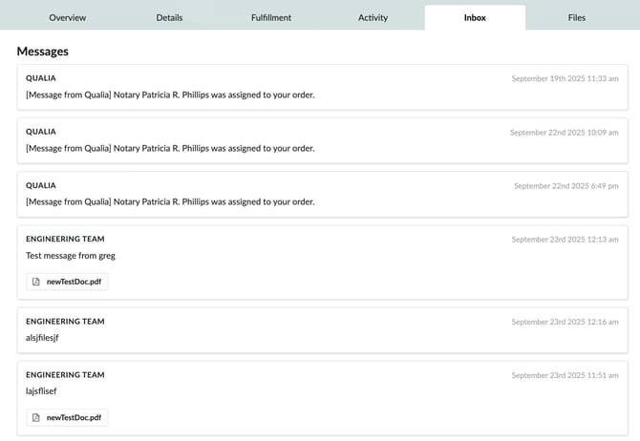Open the Details tab
Image resolution: width=640 pixels, height=441 pixels.
pyautogui.click(x=169, y=17)
